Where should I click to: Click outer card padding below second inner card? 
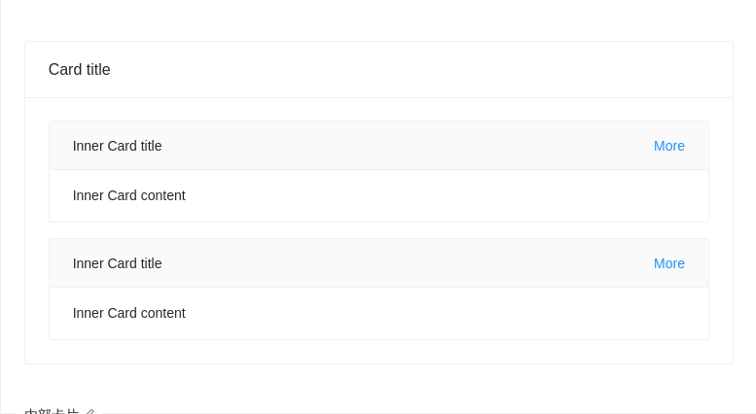378,352
